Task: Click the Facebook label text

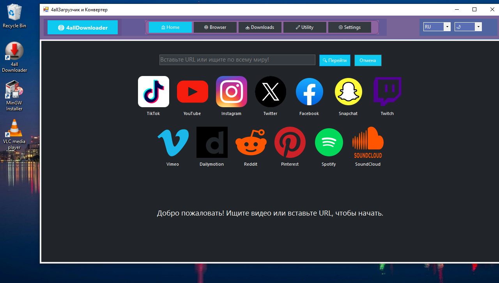Action: 309,113
